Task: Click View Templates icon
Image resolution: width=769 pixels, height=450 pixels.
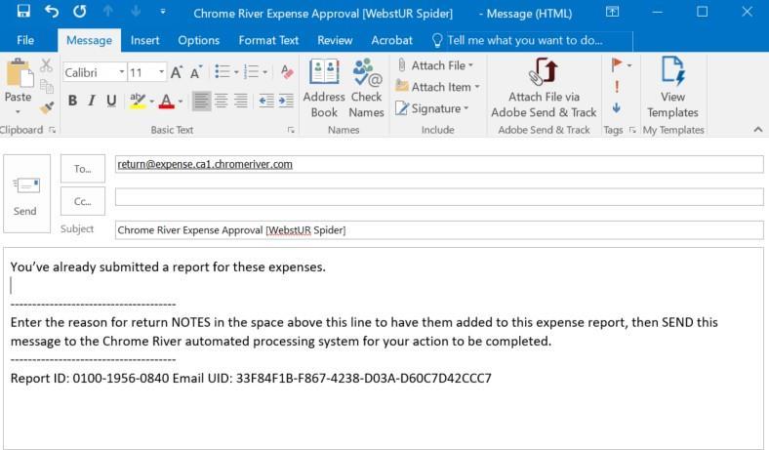Action: (x=672, y=88)
